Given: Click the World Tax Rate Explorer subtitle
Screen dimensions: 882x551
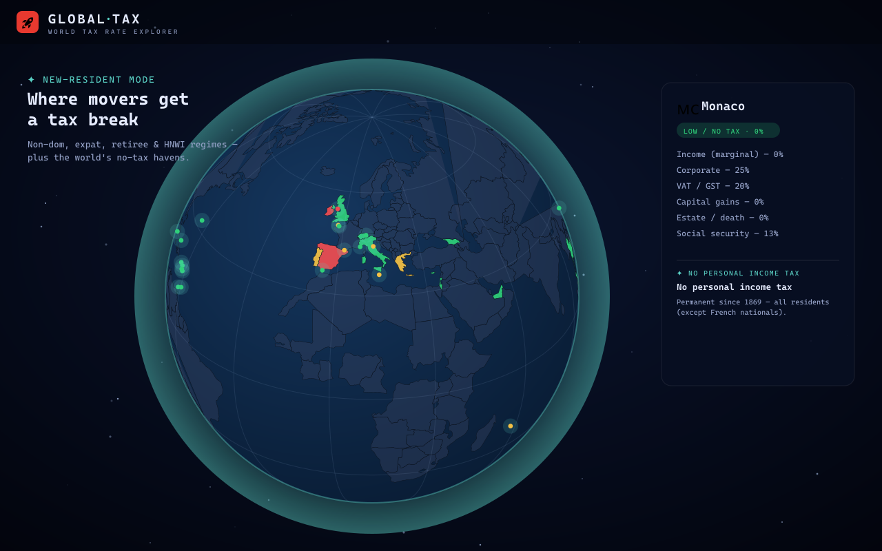Looking at the screenshot, I should [113, 32].
